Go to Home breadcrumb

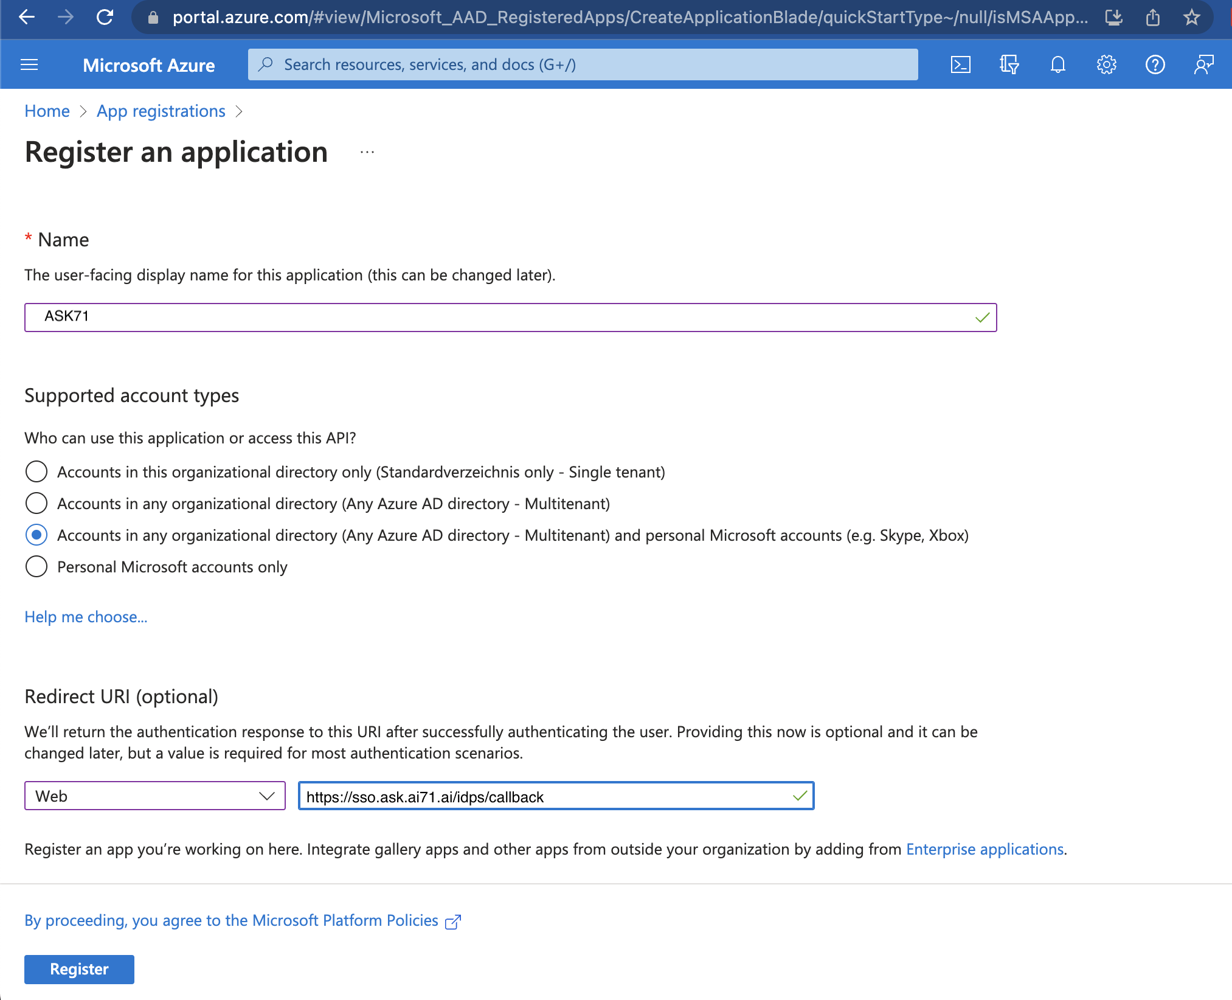point(47,111)
